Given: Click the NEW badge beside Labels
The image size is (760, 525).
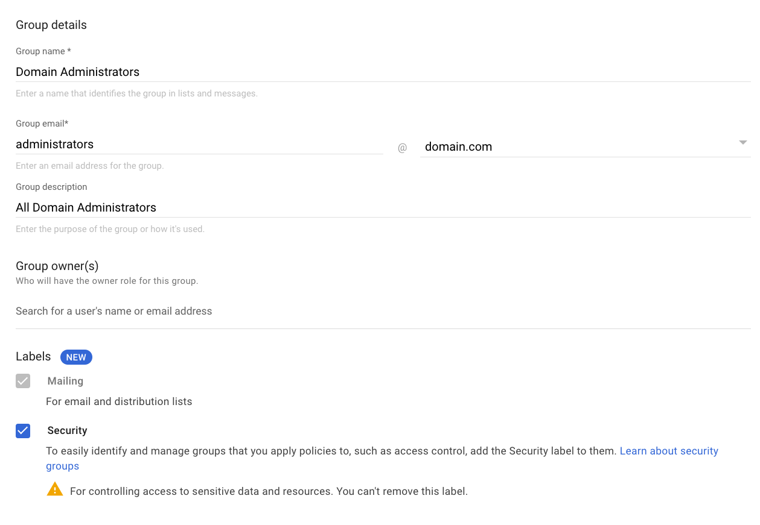Looking at the screenshot, I should pyautogui.click(x=76, y=357).
